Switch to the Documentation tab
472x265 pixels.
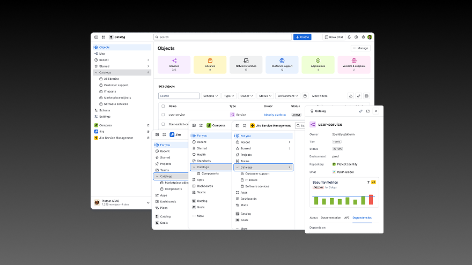(x=331, y=218)
